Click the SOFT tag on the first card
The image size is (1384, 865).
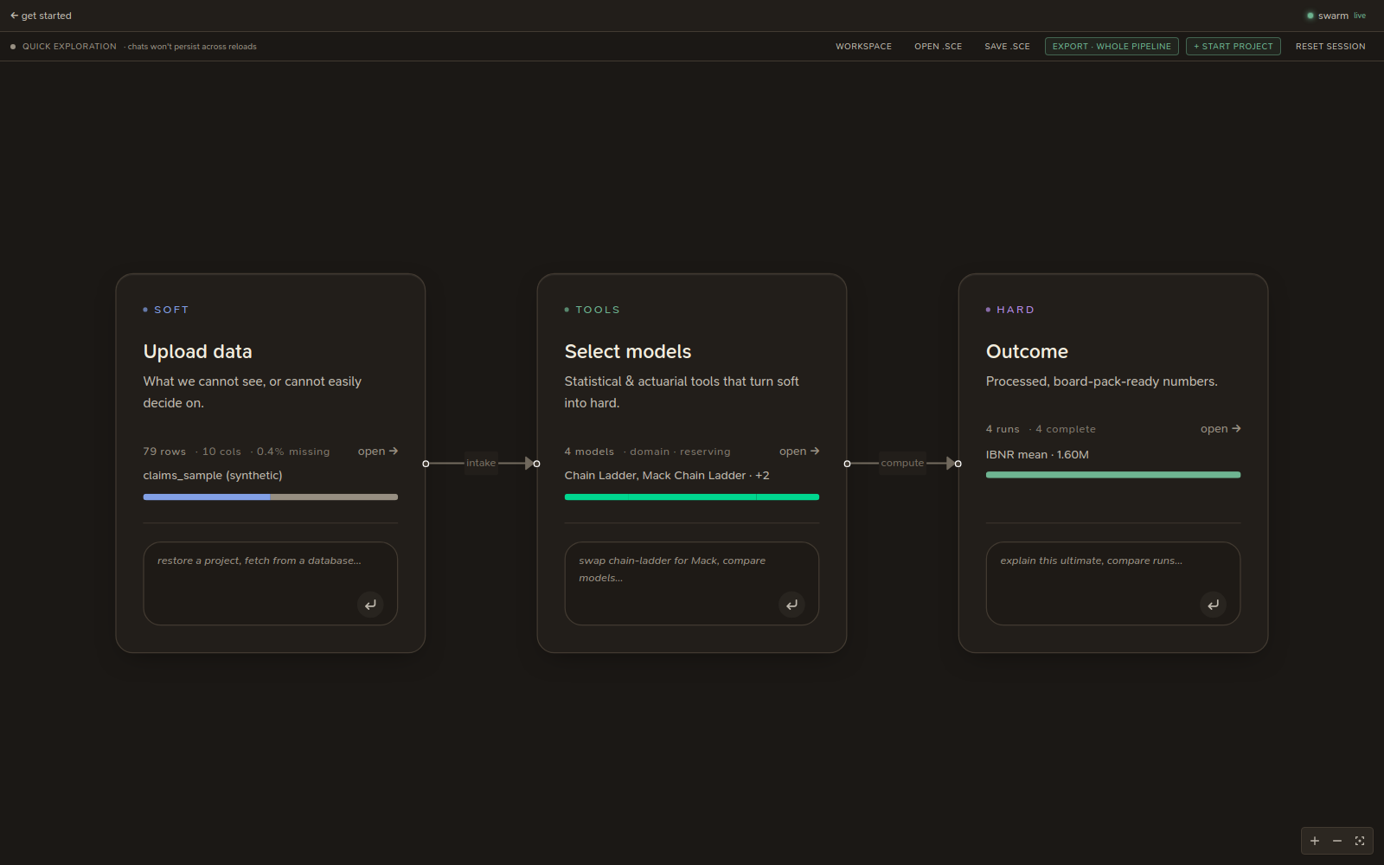click(171, 310)
